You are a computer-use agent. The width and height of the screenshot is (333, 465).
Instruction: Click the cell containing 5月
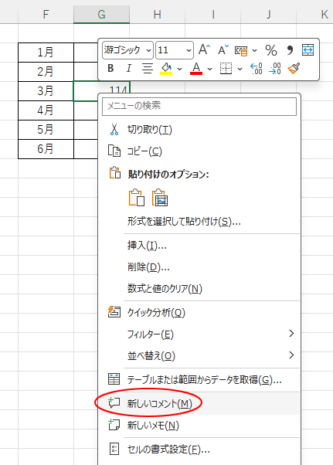coord(46,130)
